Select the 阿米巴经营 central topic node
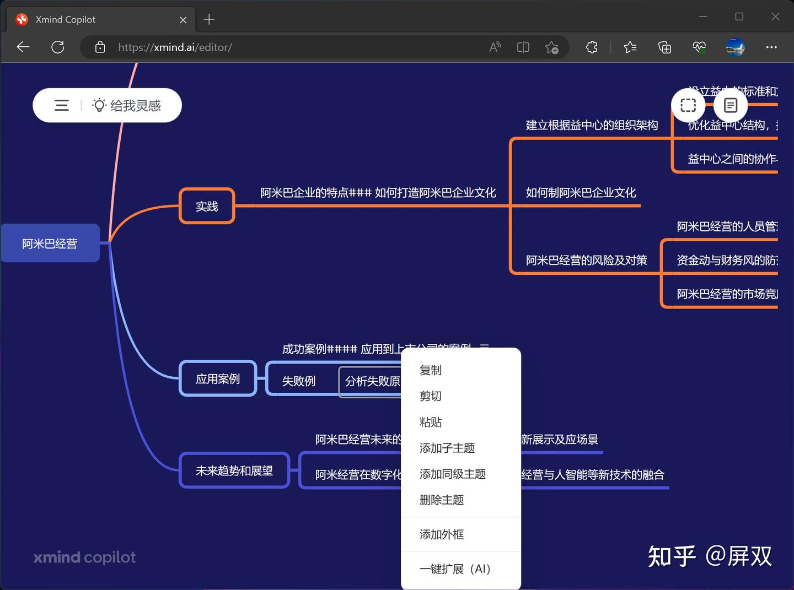794x590 pixels. pos(50,243)
